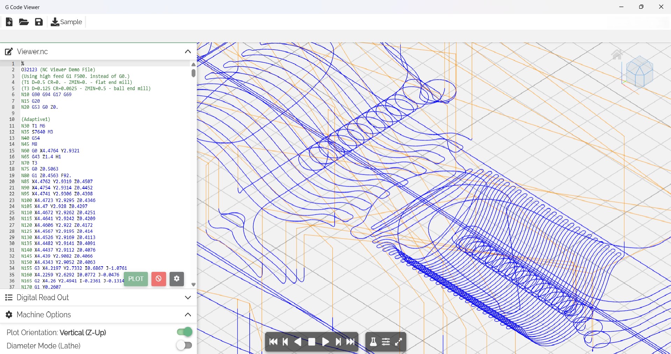Return view home with the house icon
This screenshot has width=671, height=354.
(617, 55)
